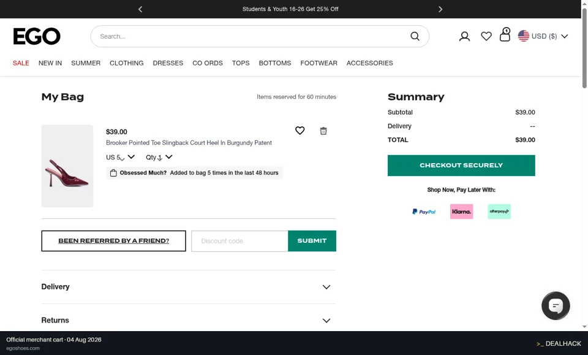Focus the Discount code field
This screenshot has height=355, width=588.
click(x=239, y=241)
